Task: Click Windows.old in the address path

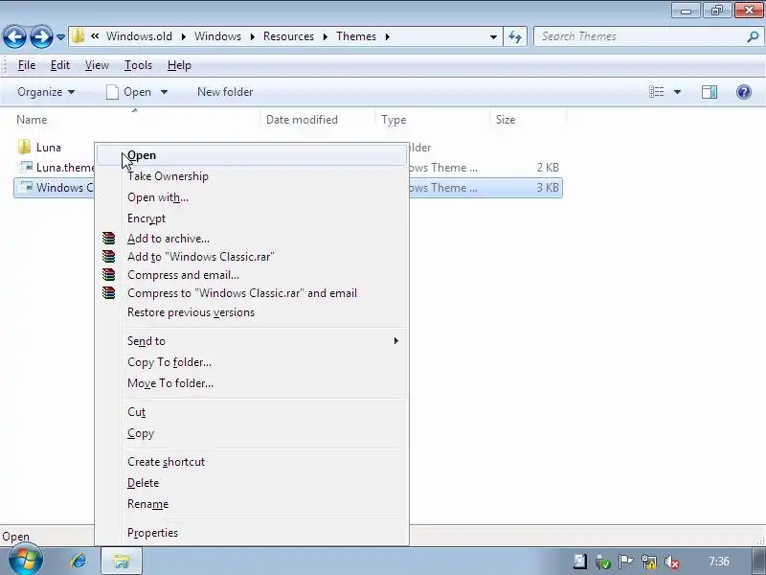Action: point(139,36)
